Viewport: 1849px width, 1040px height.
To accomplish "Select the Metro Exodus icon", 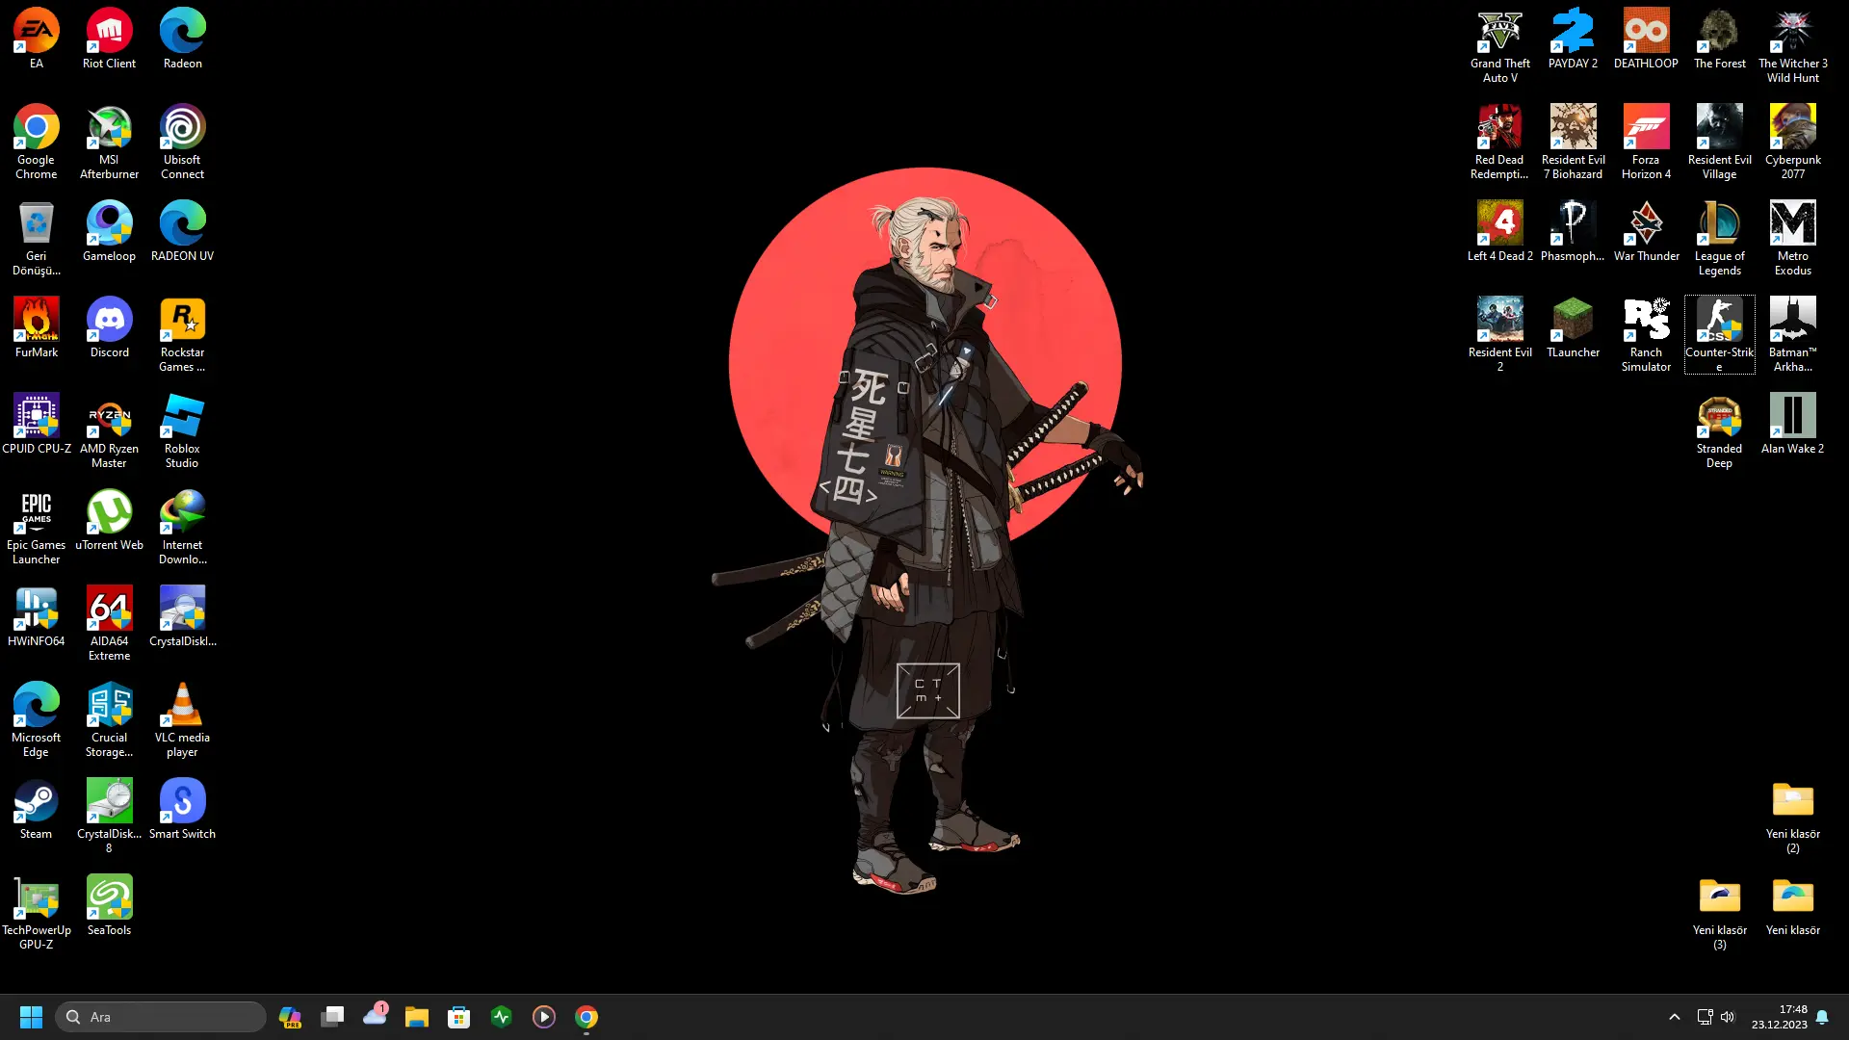I will pos(1792,238).
